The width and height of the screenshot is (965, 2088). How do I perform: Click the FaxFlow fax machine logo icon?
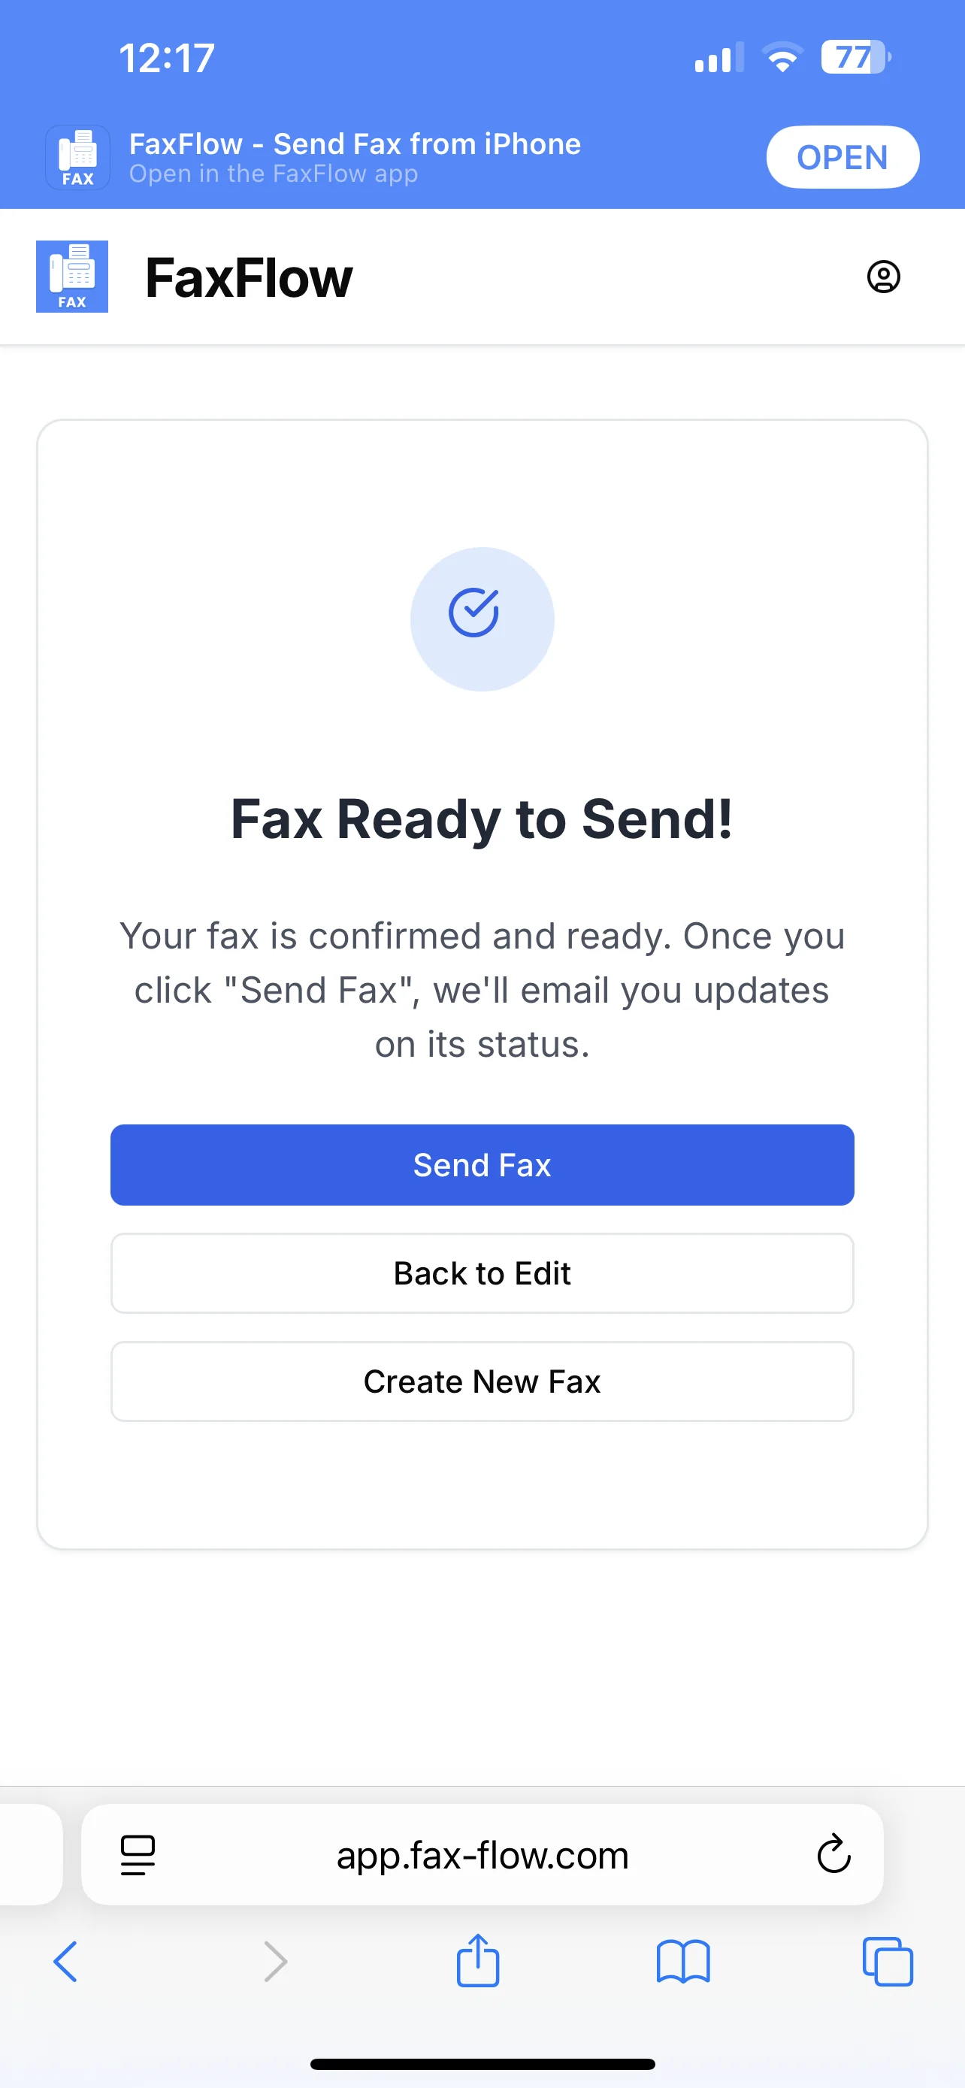pyautogui.click(x=71, y=277)
